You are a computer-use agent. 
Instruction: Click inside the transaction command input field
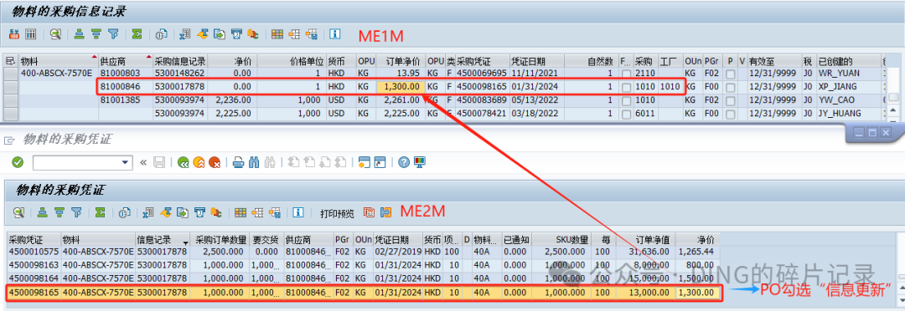[77, 162]
